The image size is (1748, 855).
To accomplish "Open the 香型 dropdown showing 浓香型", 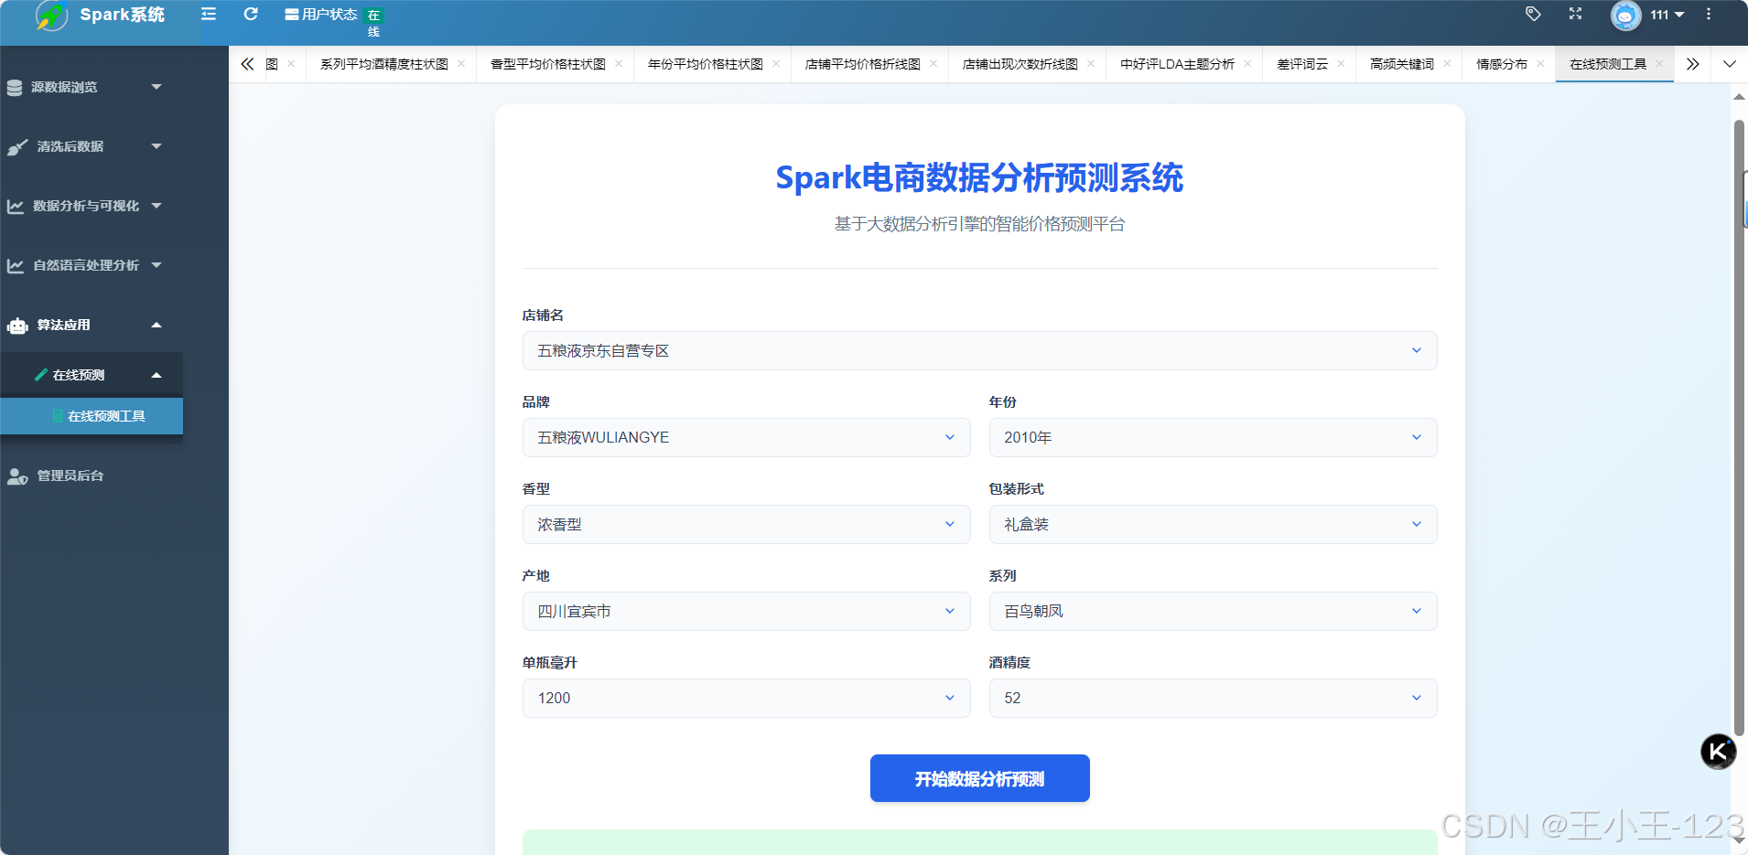I will (x=746, y=524).
